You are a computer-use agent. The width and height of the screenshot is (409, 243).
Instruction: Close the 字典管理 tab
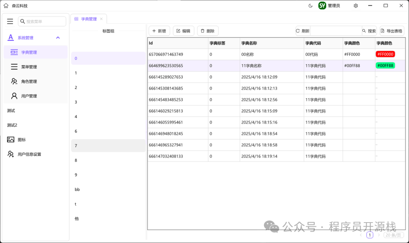click(101, 19)
